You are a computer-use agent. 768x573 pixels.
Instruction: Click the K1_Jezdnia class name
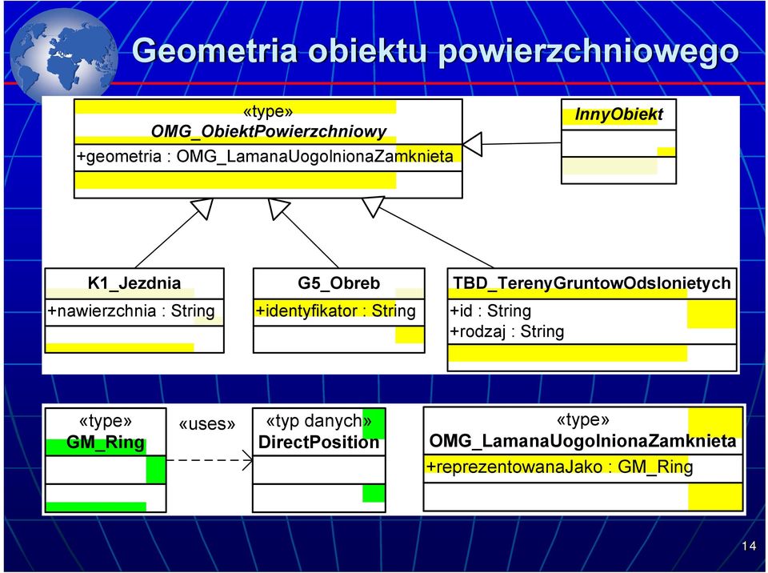coord(134,282)
